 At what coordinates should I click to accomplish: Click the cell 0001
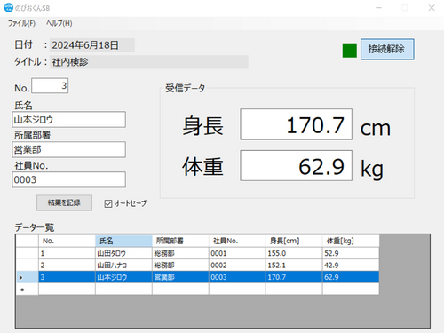pyautogui.click(x=237, y=253)
